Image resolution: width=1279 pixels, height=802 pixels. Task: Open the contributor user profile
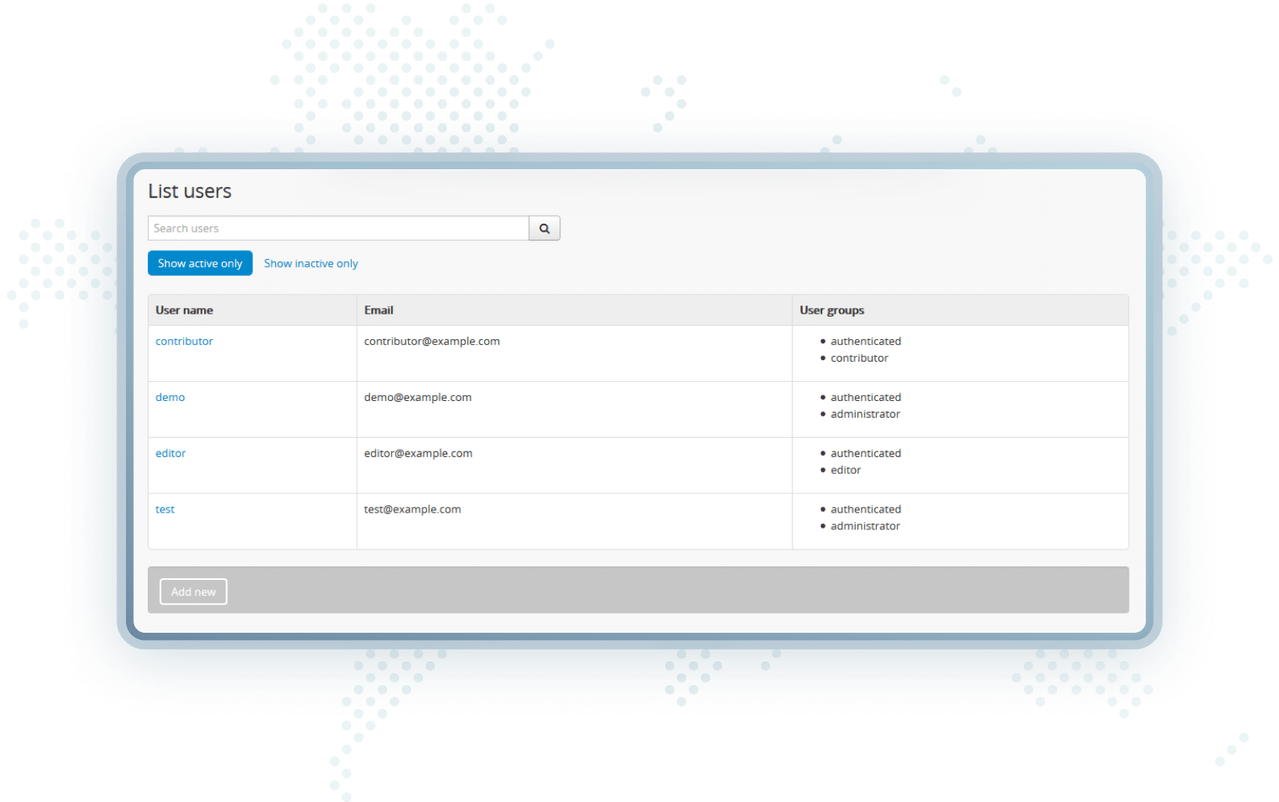(x=184, y=341)
